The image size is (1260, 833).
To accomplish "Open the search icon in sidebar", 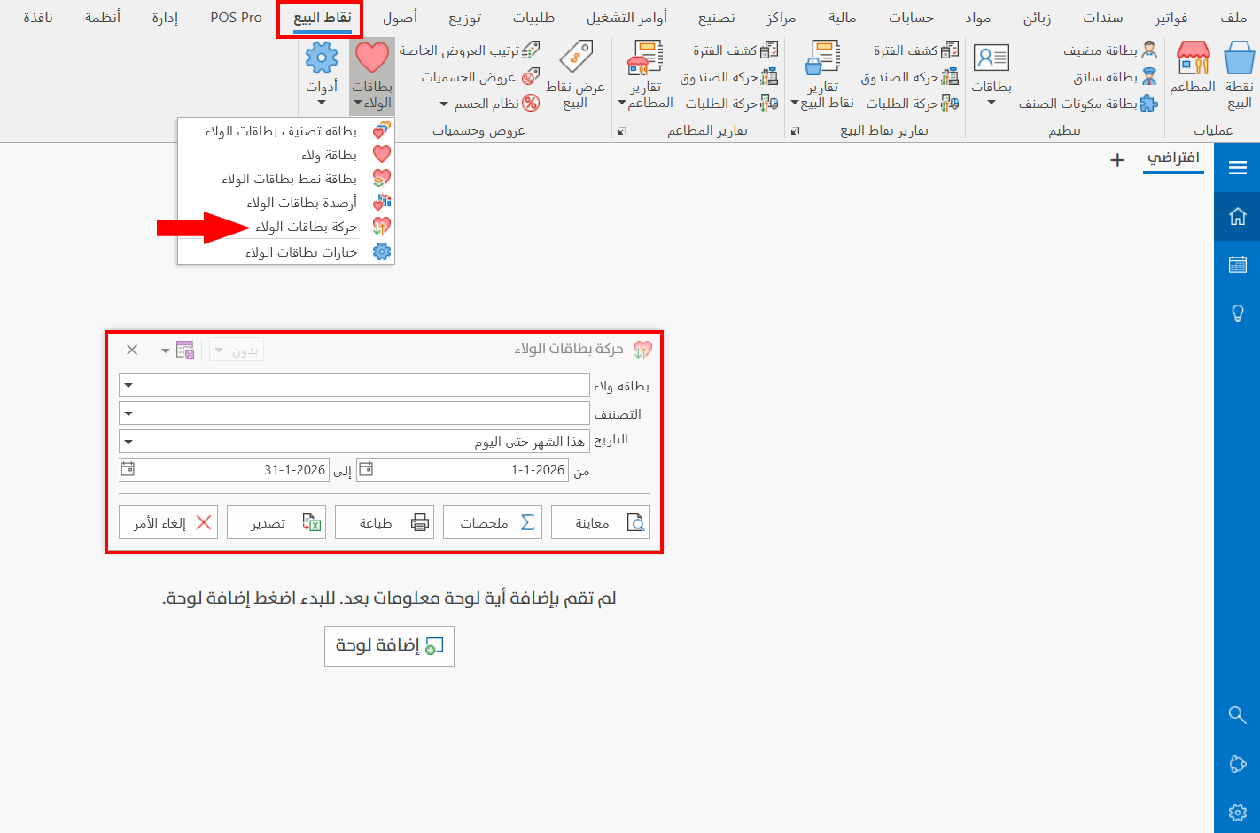I will (1238, 715).
